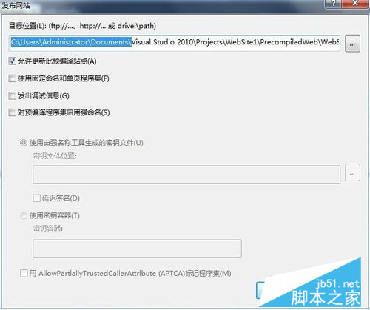Uncheck 允许更新此预编译站点(A) checkbox
The width and height of the screenshot is (370, 310).
click(13, 61)
